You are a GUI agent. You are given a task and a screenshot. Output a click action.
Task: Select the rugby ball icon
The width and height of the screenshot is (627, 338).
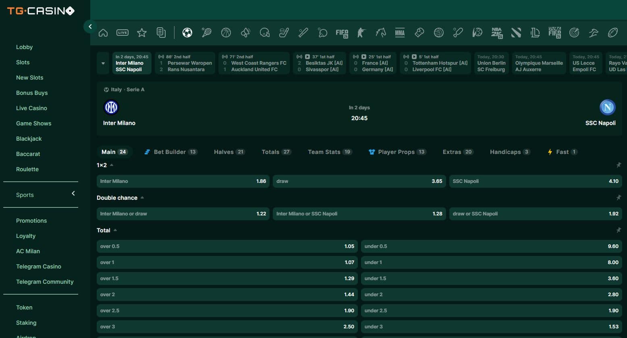[613, 33]
